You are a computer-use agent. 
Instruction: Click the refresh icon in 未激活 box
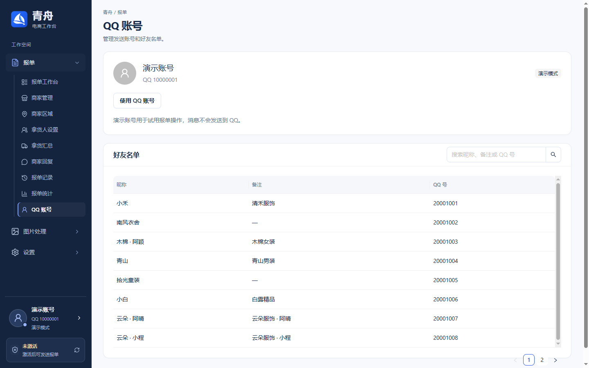point(77,350)
